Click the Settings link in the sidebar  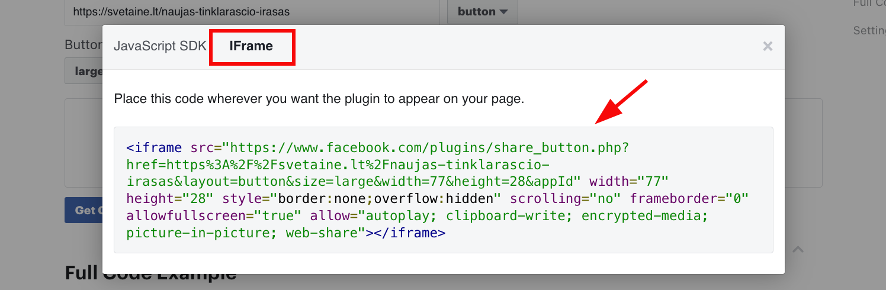(869, 30)
